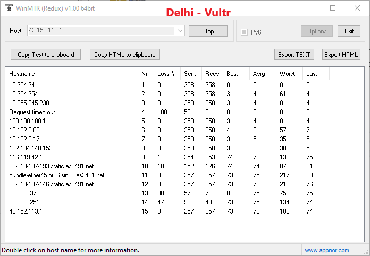
Task: Sort by Hostname column header
Action: (x=71, y=74)
